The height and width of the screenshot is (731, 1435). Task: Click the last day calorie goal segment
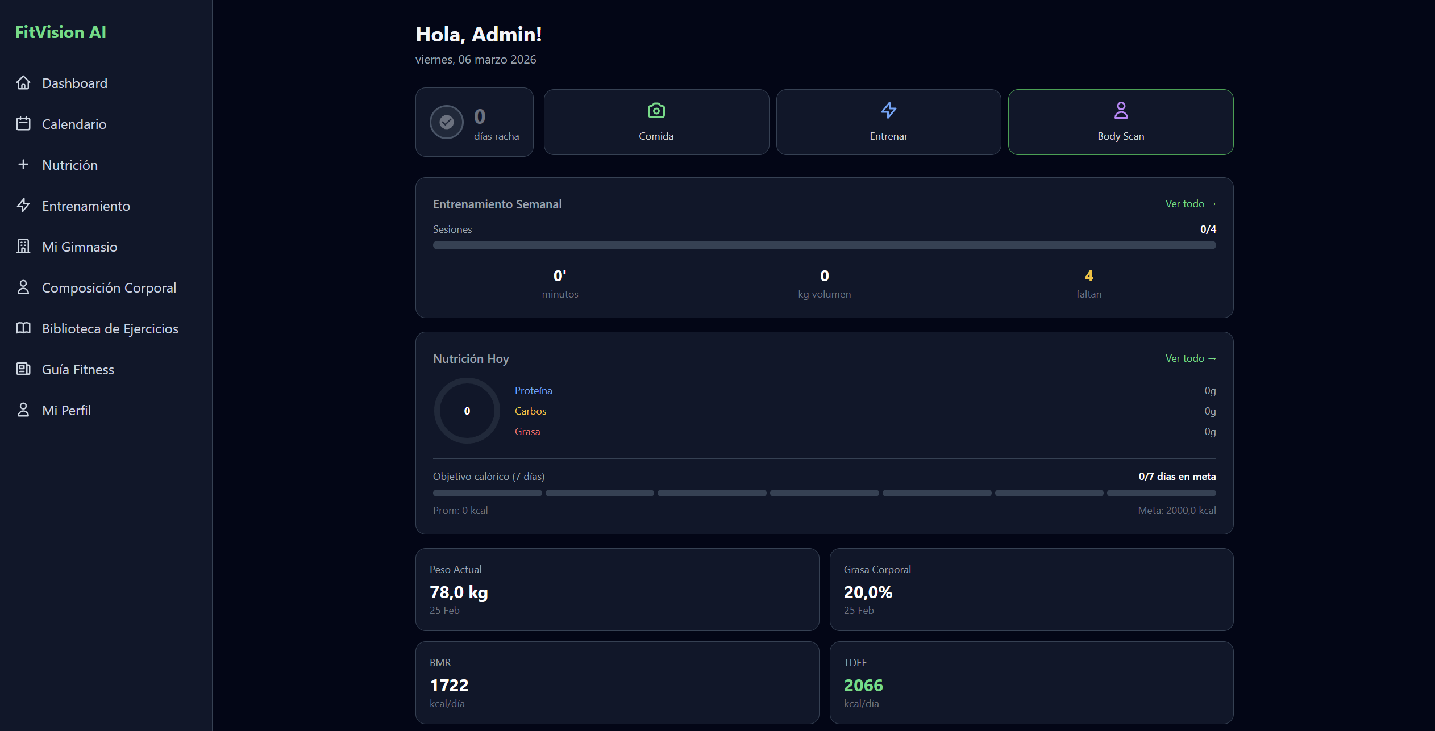click(x=1162, y=493)
